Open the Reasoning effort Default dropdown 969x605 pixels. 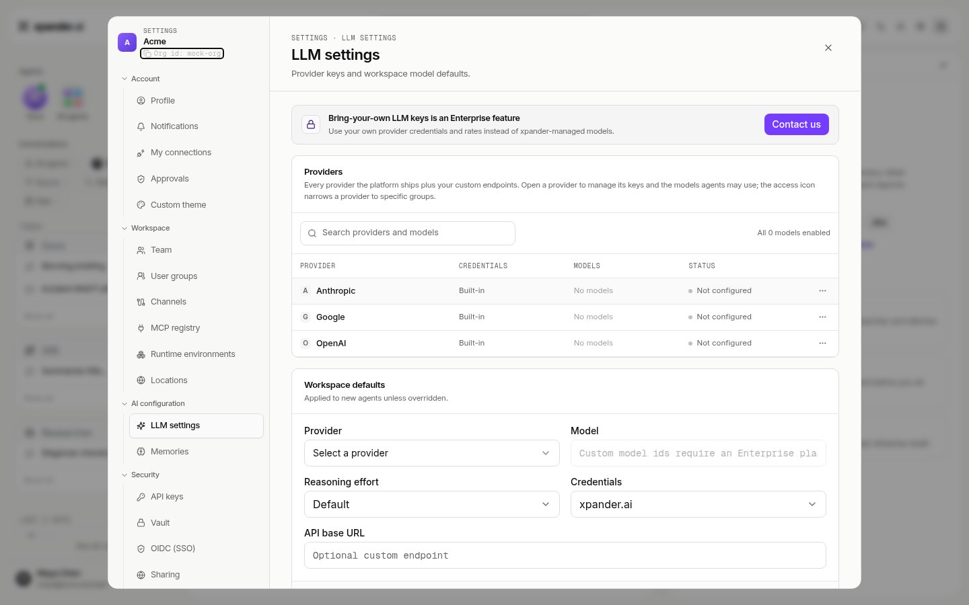(432, 504)
